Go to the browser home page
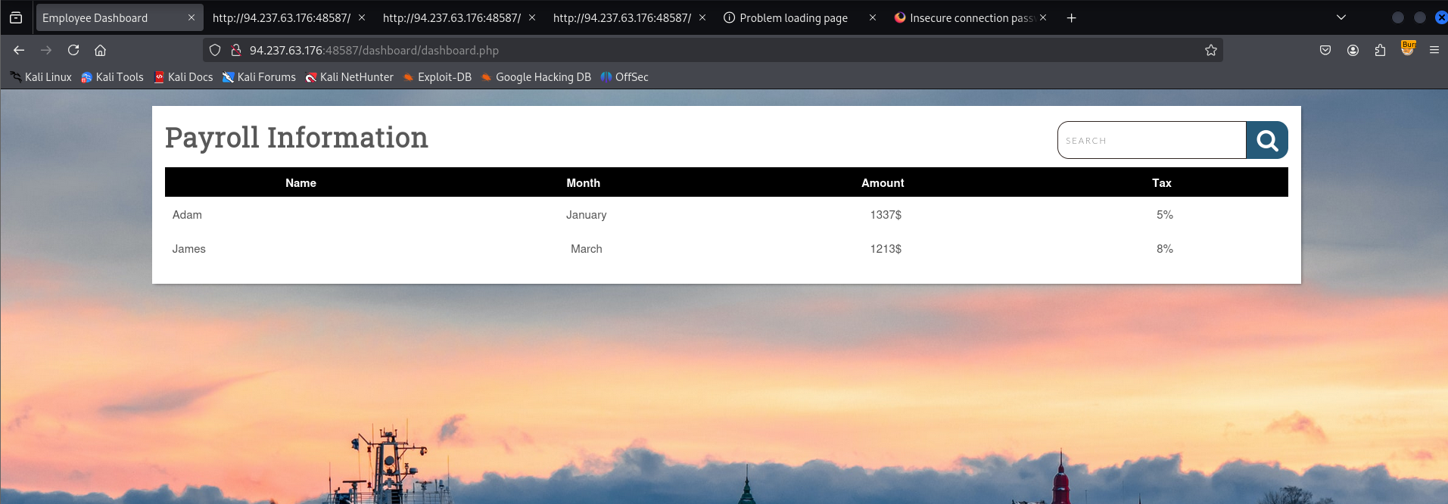 100,50
